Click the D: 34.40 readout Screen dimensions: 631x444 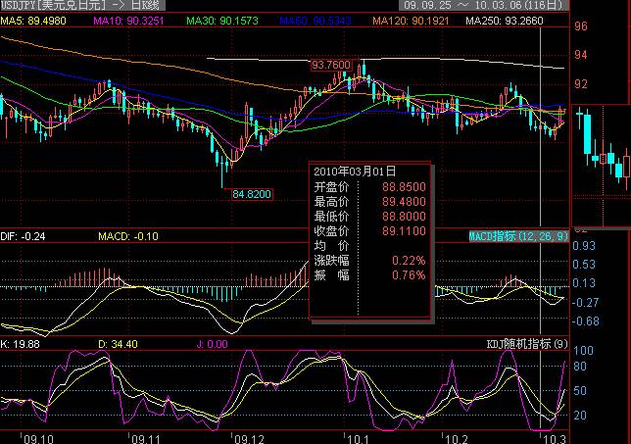(x=116, y=344)
